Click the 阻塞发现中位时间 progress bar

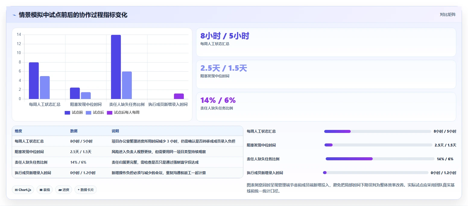point(378,145)
